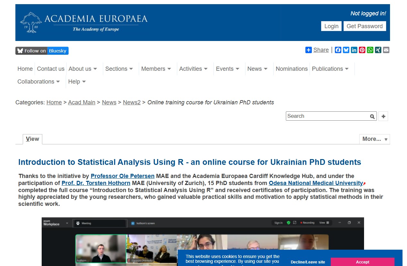Click the magnifier icon in search box
This screenshot has height=266, width=407.
[x=372, y=117]
